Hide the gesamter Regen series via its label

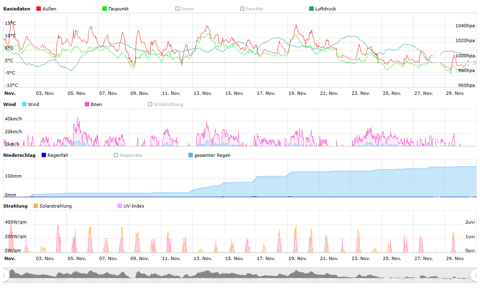click(x=212, y=155)
